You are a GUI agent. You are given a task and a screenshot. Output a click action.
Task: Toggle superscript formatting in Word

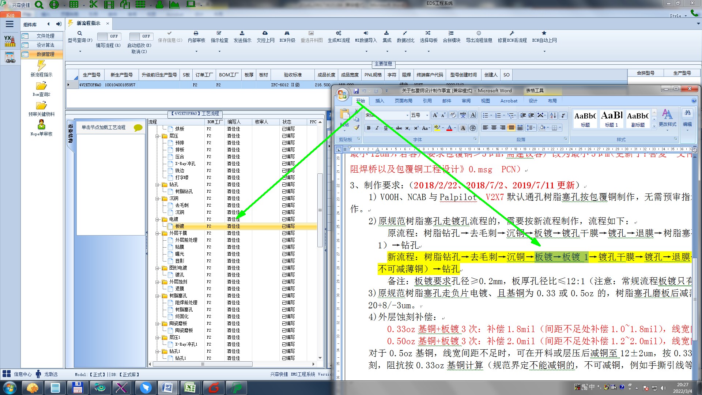[x=416, y=128]
